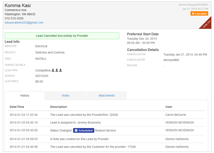Viewport: 214px width, 153px height.
Task: Click the phone number 312-312-3320
Action: coord(14,18)
